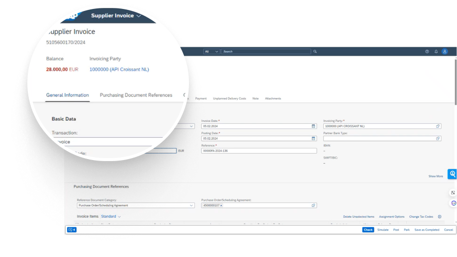Open the help icon in the shell bar
Image resolution: width=457 pixels, height=257 pixels.
[x=427, y=52]
